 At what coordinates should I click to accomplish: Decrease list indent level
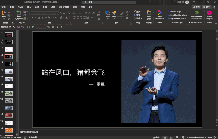86,13
